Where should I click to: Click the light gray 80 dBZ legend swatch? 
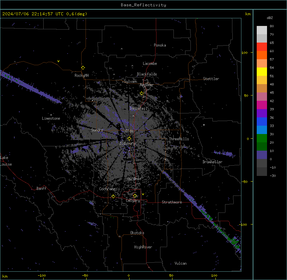coord(262,30)
